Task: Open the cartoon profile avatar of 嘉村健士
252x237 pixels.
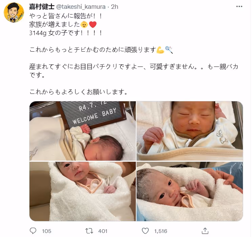Action: coord(14,12)
